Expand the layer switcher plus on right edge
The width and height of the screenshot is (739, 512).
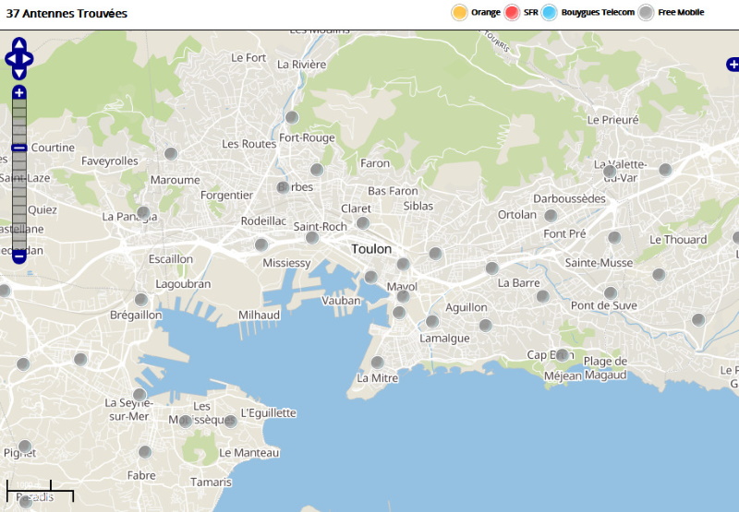click(x=733, y=65)
